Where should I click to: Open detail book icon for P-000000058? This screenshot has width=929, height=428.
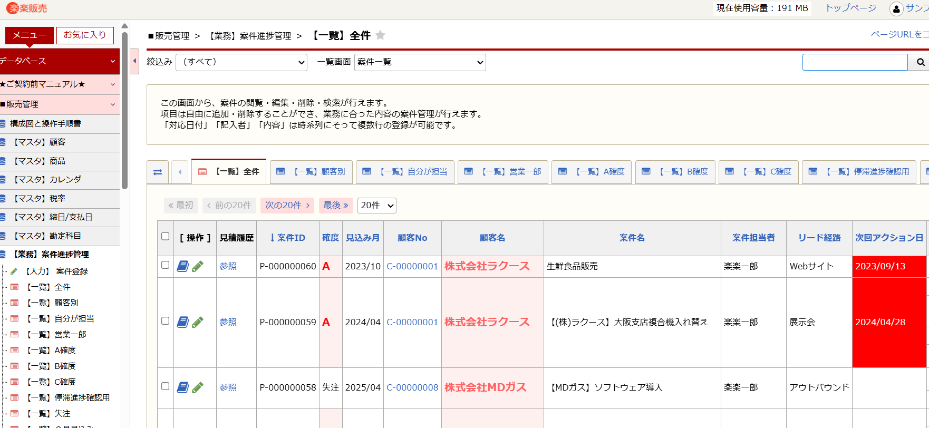coord(182,387)
